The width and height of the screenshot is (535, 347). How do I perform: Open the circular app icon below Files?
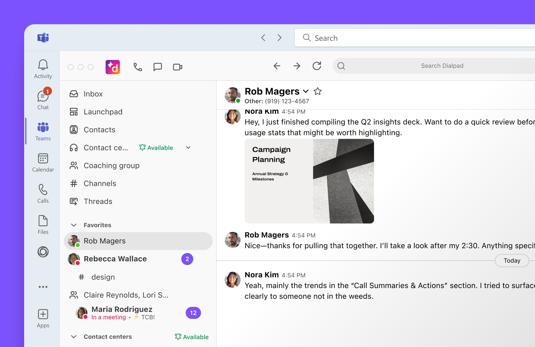click(x=43, y=252)
